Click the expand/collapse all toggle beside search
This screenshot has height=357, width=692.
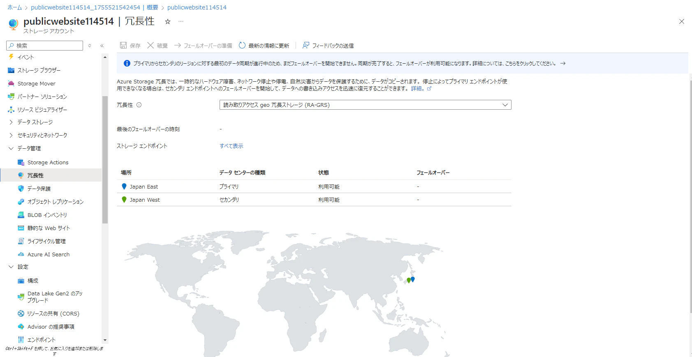pyautogui.click(x=90, y=46)
